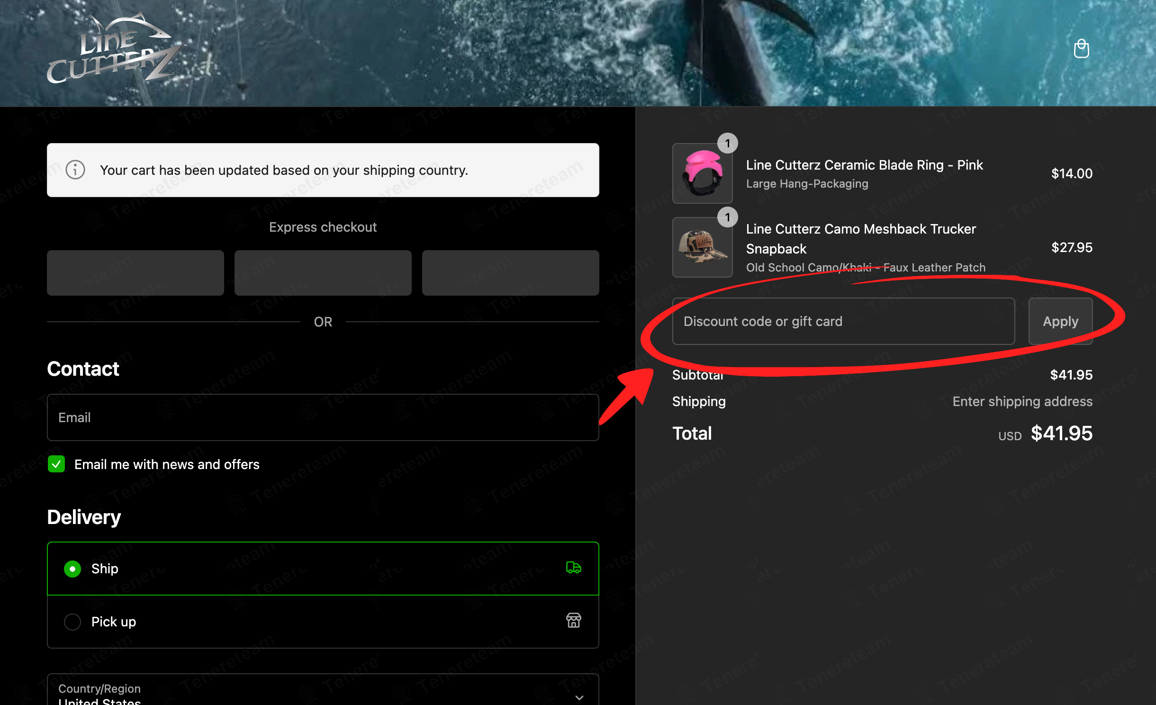Open the Camo Trucker Snapback thumbnail
The image size is (1156, 705).
703,247
